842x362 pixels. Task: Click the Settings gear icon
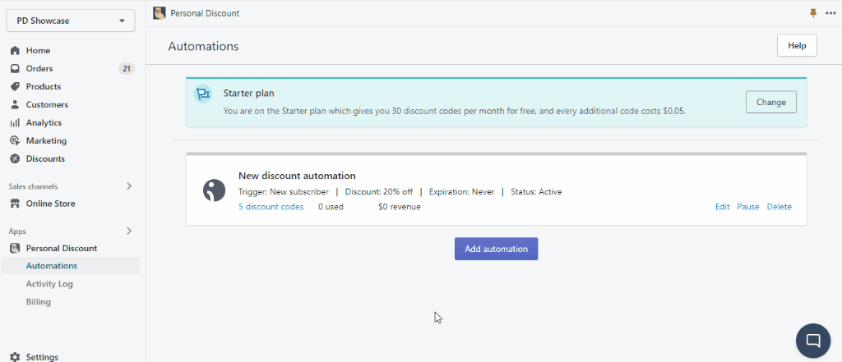click(15, 357)
